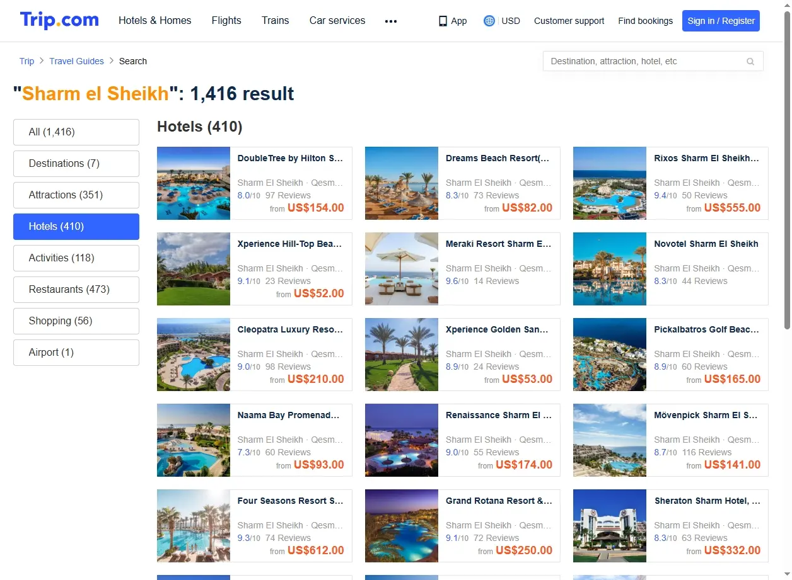
Task: Open Four Seasons Resort photo
Action: pyautogui.click(x=194, y=526)
